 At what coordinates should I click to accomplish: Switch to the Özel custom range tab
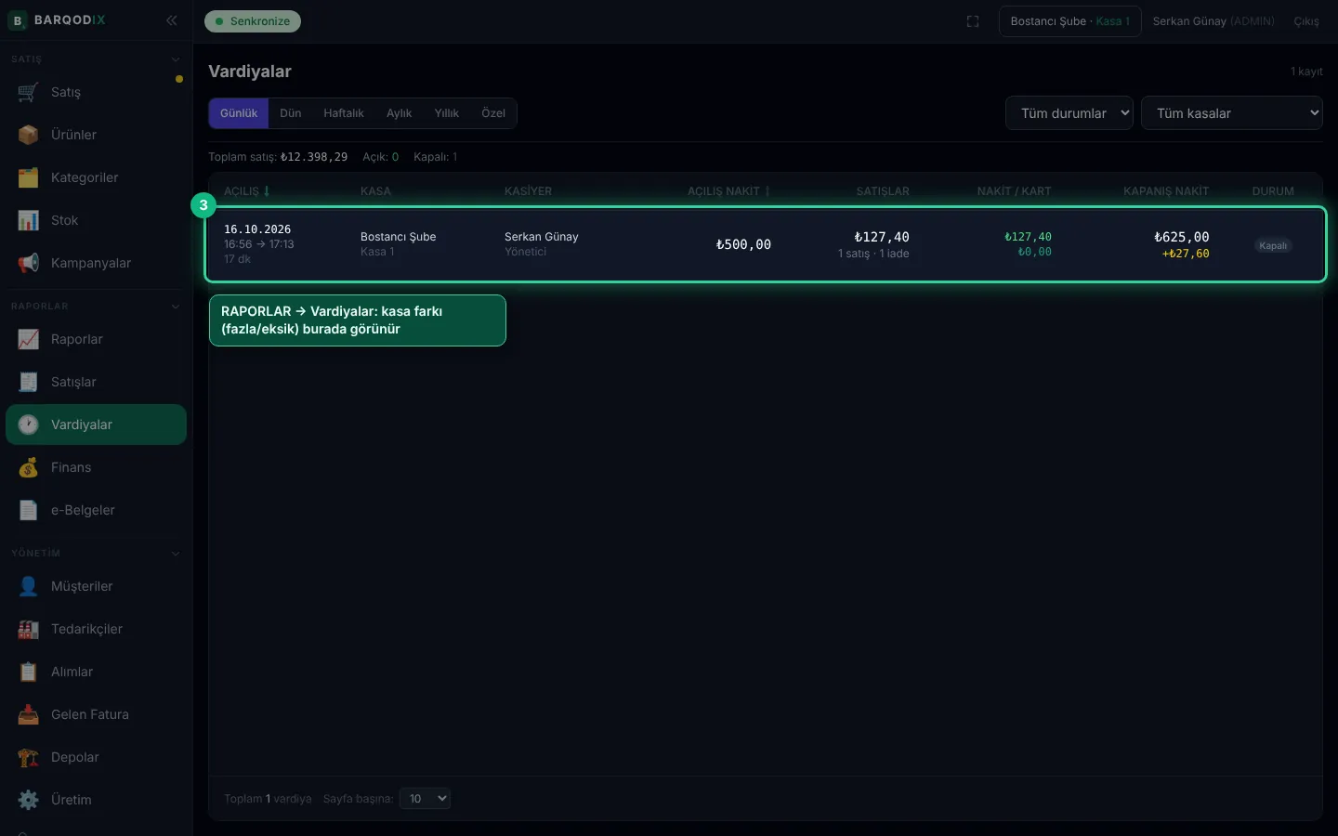(493, 113)
